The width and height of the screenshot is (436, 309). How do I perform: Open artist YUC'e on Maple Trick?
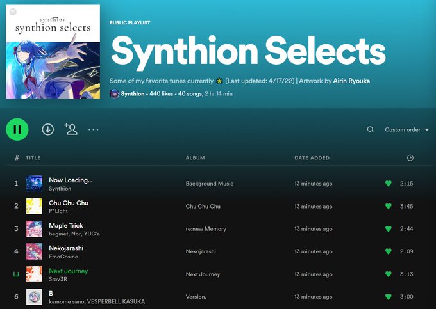click(x=92, y=234)
